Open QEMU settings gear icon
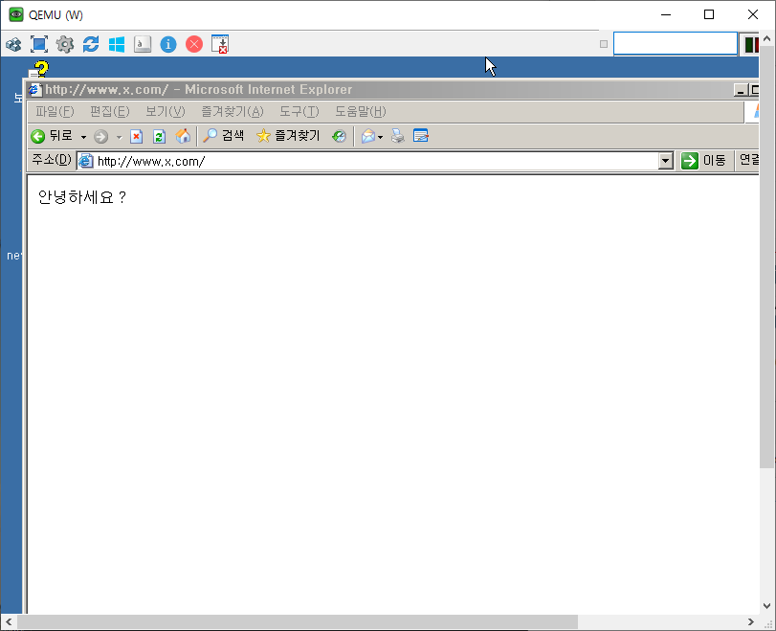This screenshot has width=776, height=631. click(x=65, y=45)
